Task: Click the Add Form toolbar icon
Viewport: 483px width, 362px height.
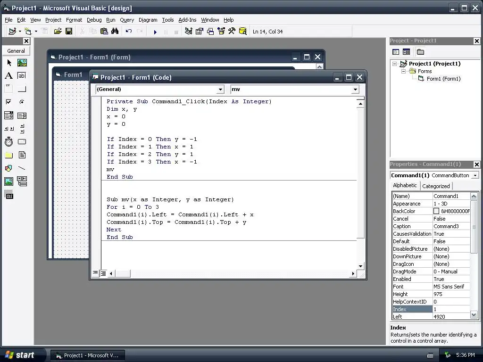Action: pyautogui.click(x=28, y=32)
